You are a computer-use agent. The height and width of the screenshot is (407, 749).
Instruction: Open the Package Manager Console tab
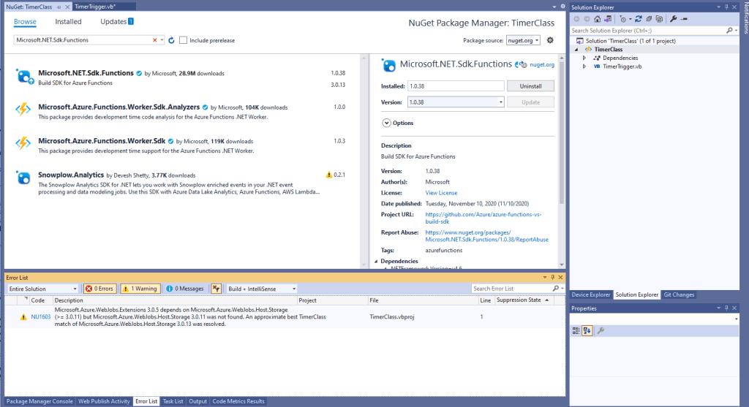[x=39, y=401]
